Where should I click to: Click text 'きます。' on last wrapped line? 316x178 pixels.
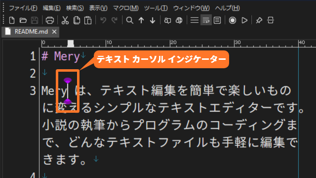(65, 159)
